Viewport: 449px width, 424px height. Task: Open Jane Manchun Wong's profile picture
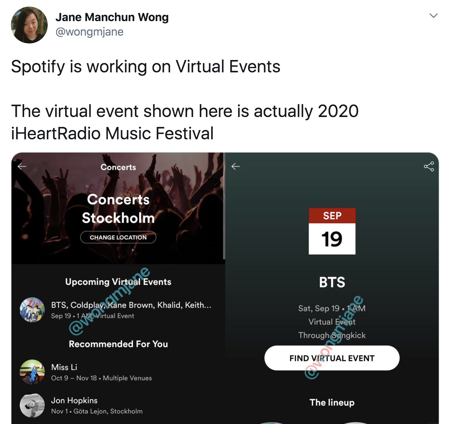coord(29,25)
